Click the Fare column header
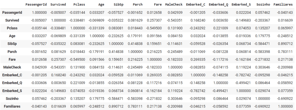This screenshot has height=110, width=296. [x=158, y=5]
